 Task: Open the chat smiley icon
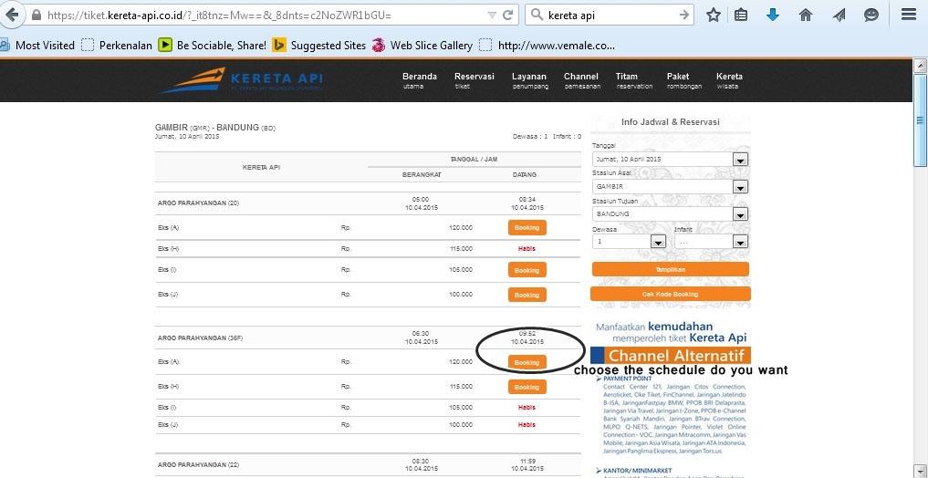pos(871,16)
